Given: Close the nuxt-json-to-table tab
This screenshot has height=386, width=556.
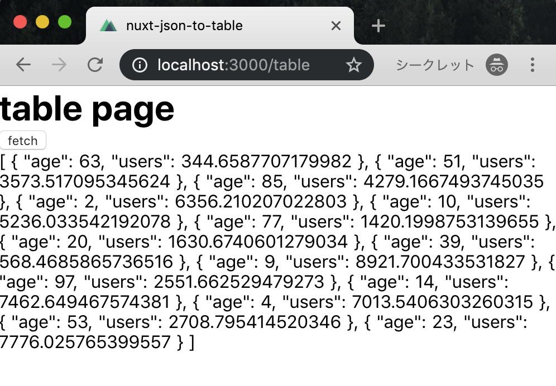Looking at the screenshot, I should pos(335,26).
